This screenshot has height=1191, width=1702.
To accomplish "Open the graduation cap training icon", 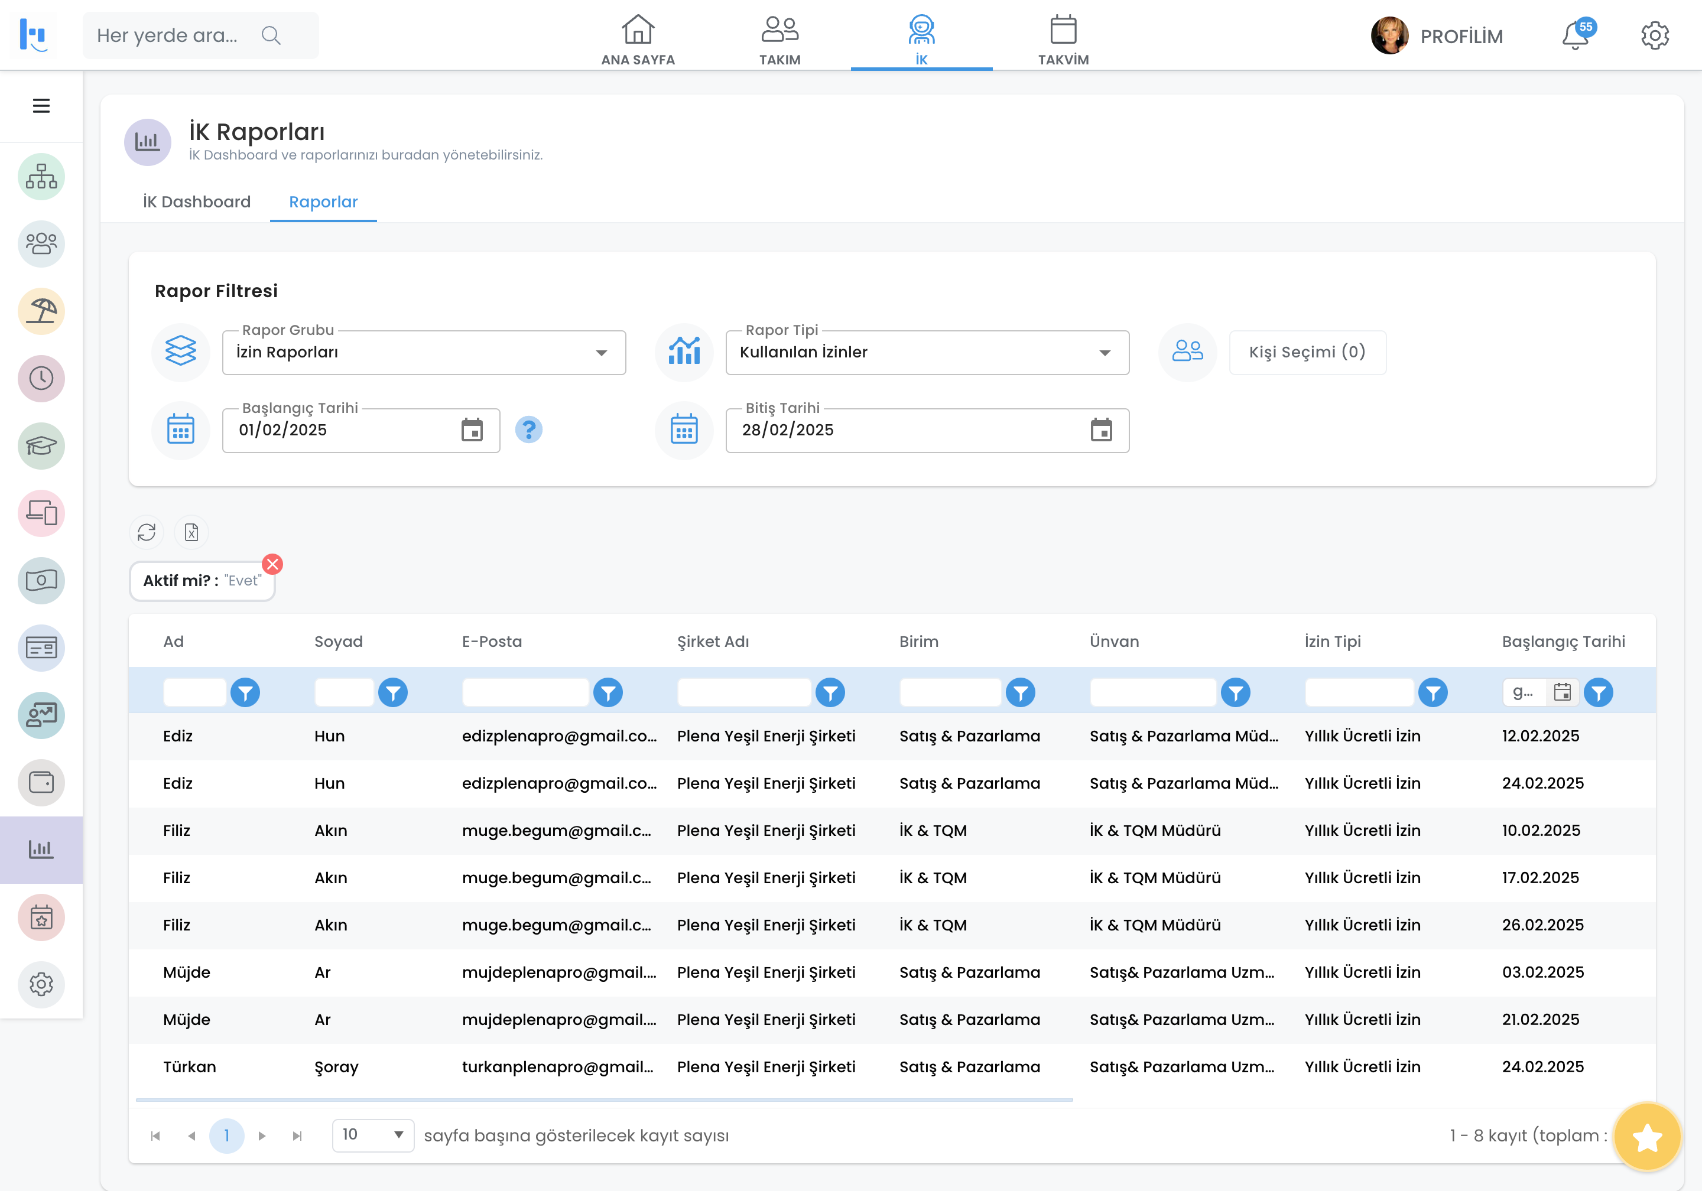I will pyautogui.click(x=41, y=445).
